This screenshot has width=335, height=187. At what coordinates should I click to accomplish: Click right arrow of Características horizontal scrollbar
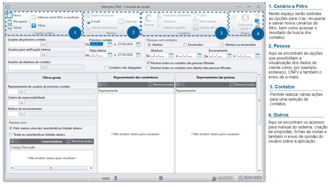click(91, 168)
